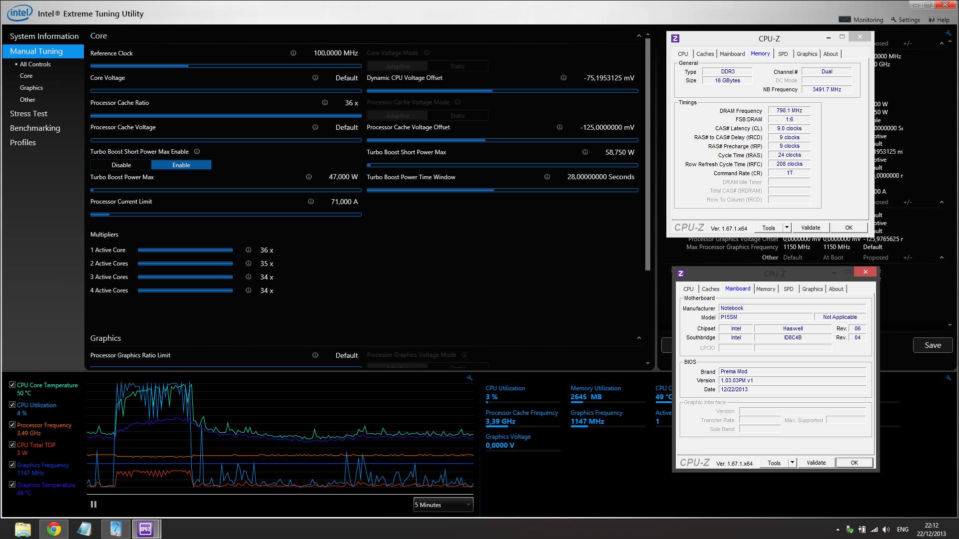The height and width of the screenshot is (539, 959).
Task: Click info icon for Processor Cache Voltage
Action: [x=315, y=127]
